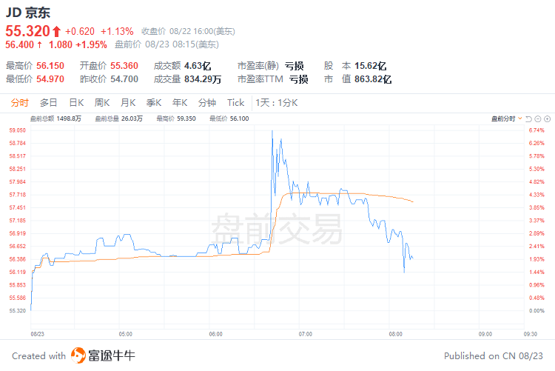Screen dimensions: 555x371
Task: Click the 59.050 price axis label
Action: (17, 130)
